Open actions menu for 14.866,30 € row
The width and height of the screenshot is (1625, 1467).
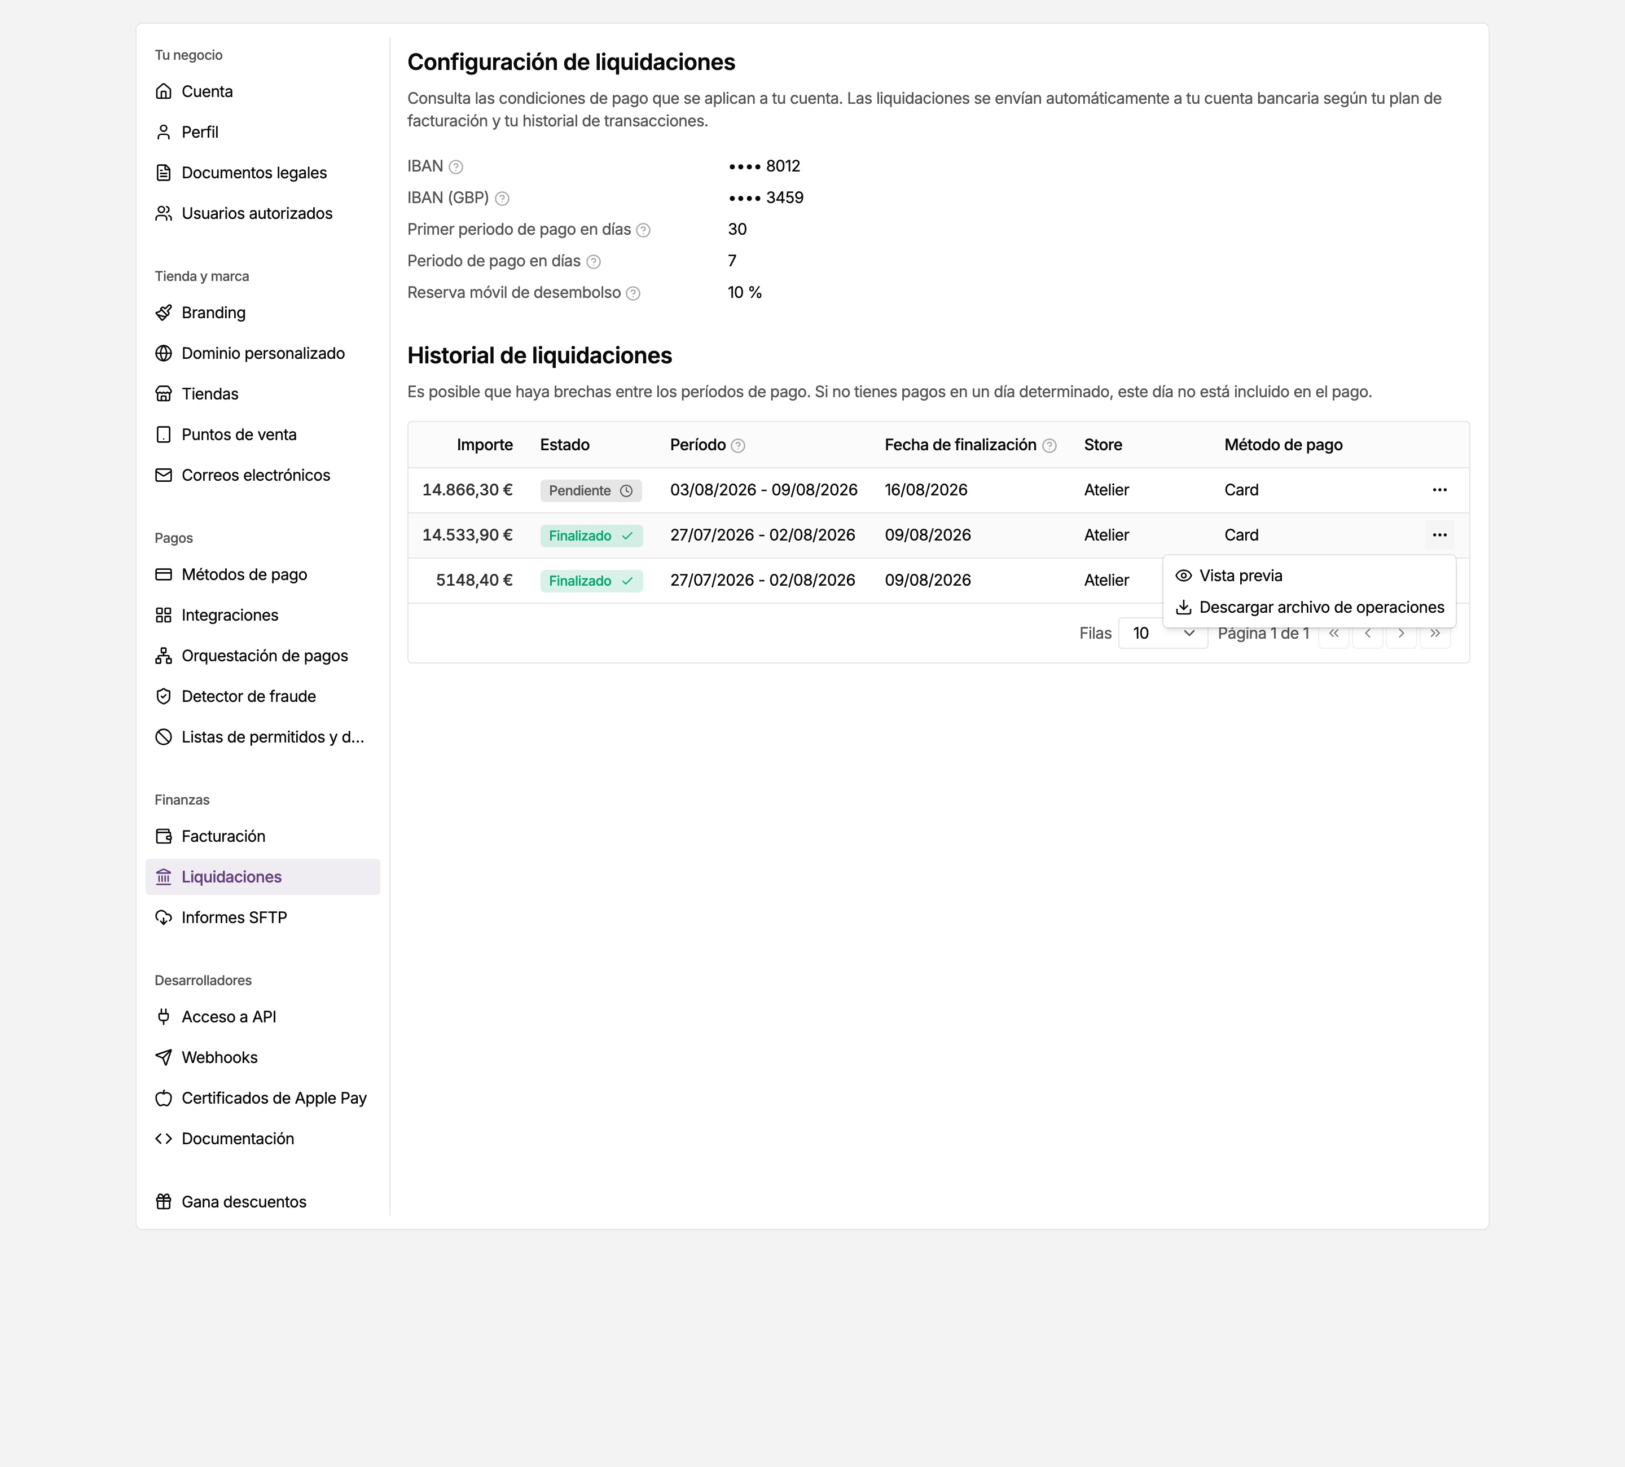point(1439,490)
